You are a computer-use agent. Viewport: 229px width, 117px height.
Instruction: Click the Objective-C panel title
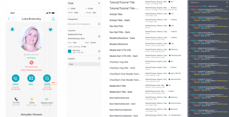(194, 2)
